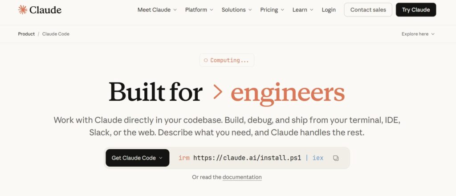Click the orange chevron before 'engineers'
Screen dimensions: 456x196
coord(218,92)
